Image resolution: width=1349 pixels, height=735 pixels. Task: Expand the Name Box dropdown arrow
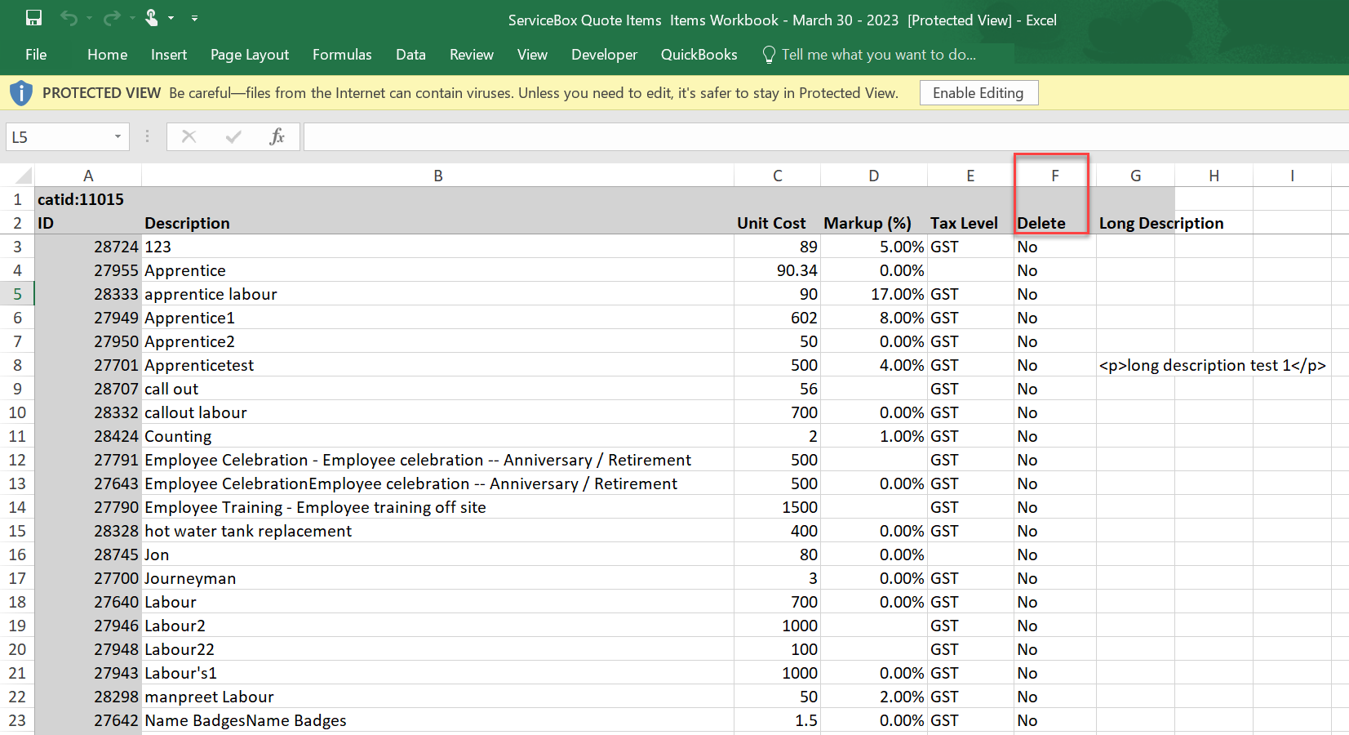click(x=118, y=136)
